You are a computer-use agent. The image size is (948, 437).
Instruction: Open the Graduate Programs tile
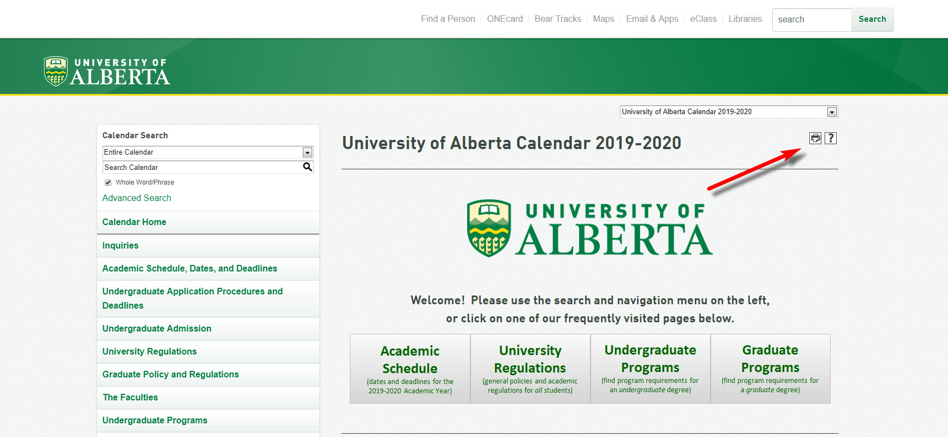[x=770, y=369]
